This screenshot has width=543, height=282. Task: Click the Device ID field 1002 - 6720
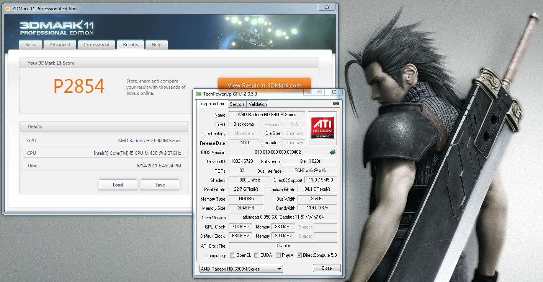click(x=241, y=161)
